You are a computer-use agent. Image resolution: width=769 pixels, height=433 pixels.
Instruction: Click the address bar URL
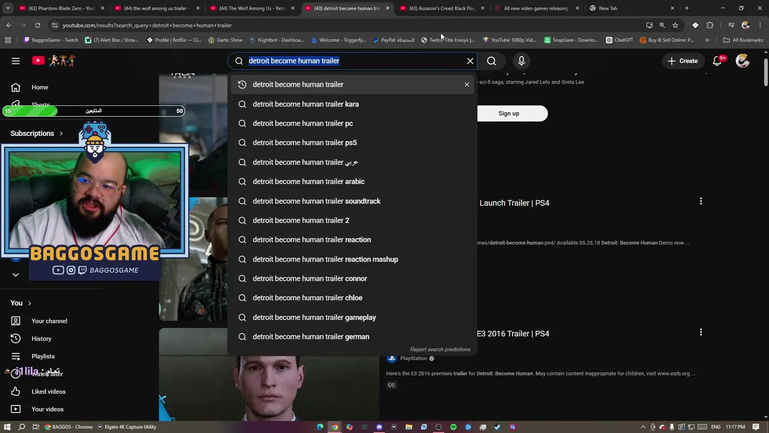point(147,25)
